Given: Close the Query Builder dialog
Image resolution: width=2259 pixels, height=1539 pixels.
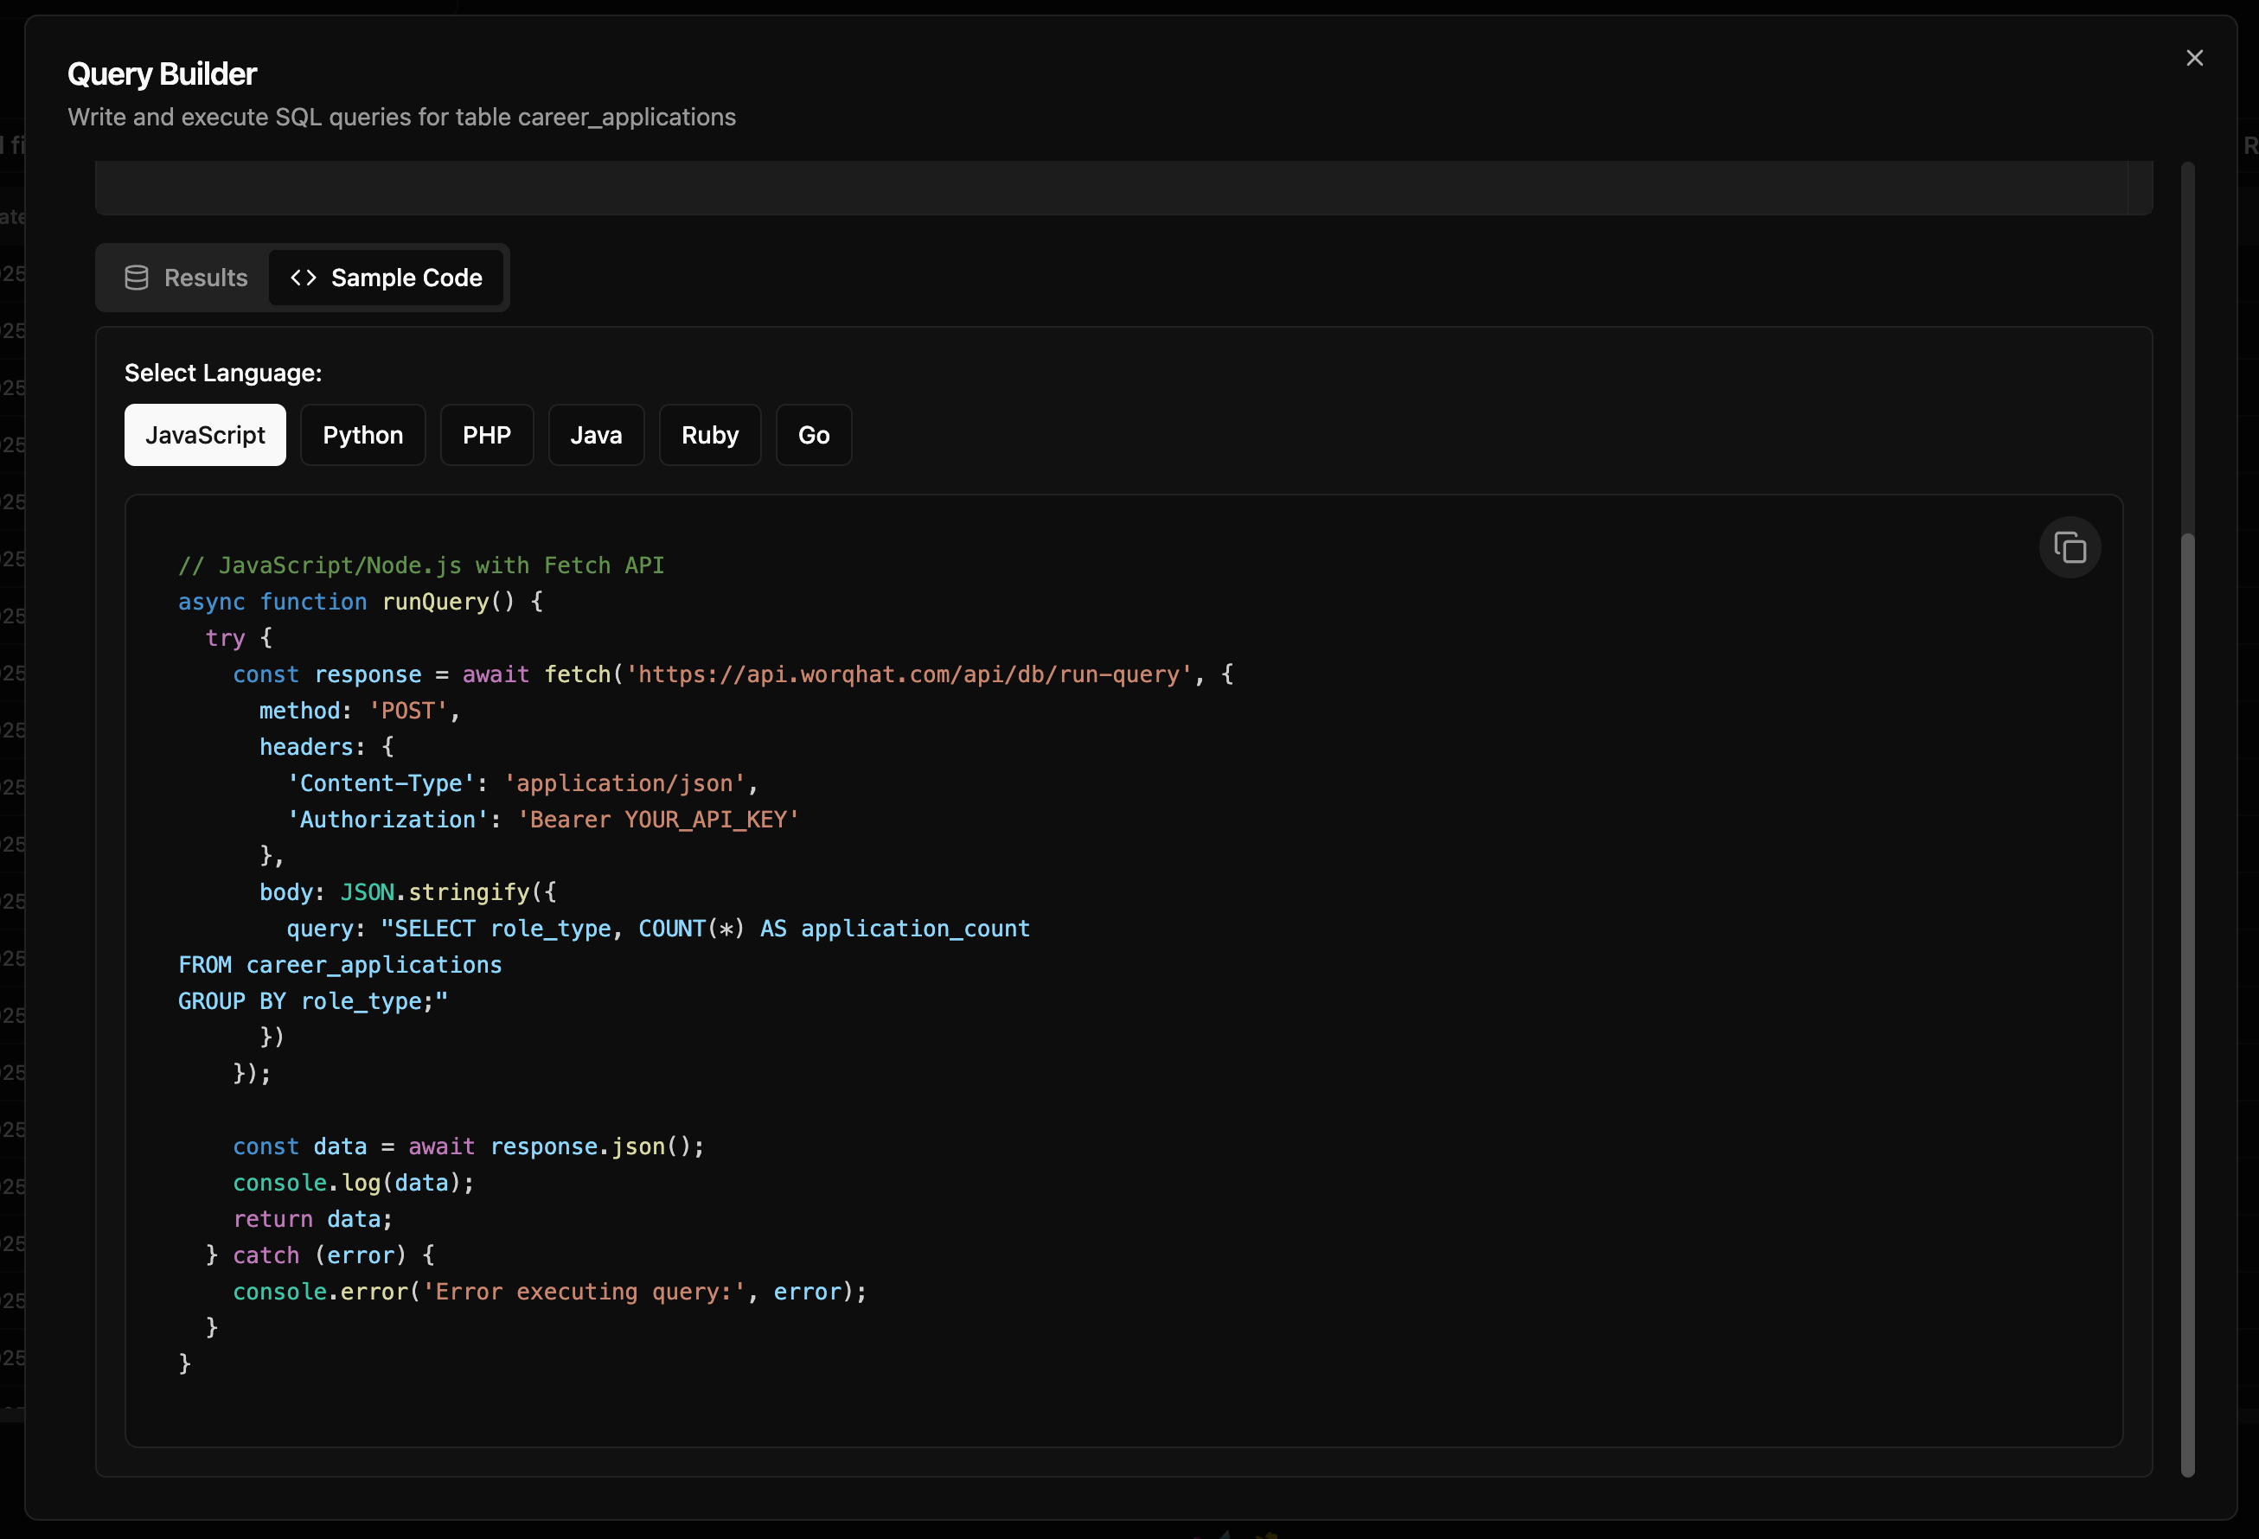Looking at the screenshot, I should (x=2194, y=58).
